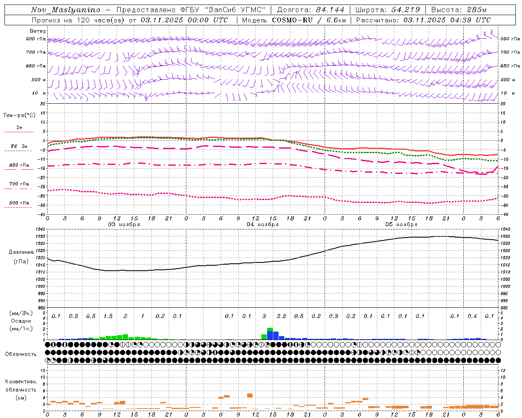The height and width of the screenshot is (418, 522).
Task: Click the (км) unit label
Action: 21,398
